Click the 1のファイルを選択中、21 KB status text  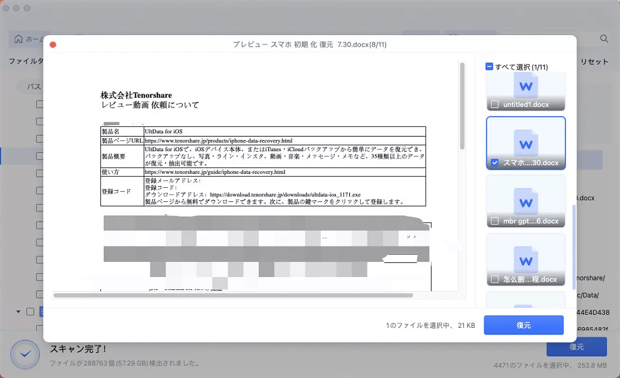[x=430, y=326]
